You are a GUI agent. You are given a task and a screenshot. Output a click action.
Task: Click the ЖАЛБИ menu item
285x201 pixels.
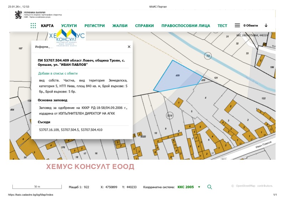(x=120, y=26)
